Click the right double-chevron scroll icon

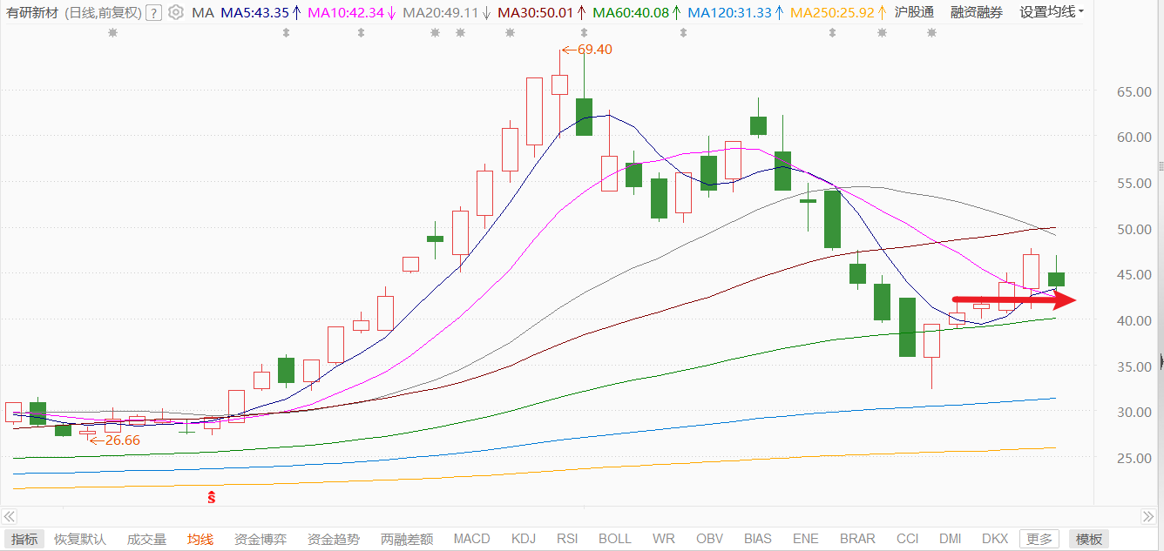(1150, 514)
